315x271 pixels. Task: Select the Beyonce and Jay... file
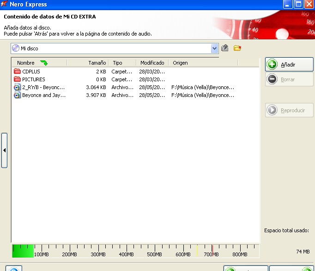pos(44,95)
